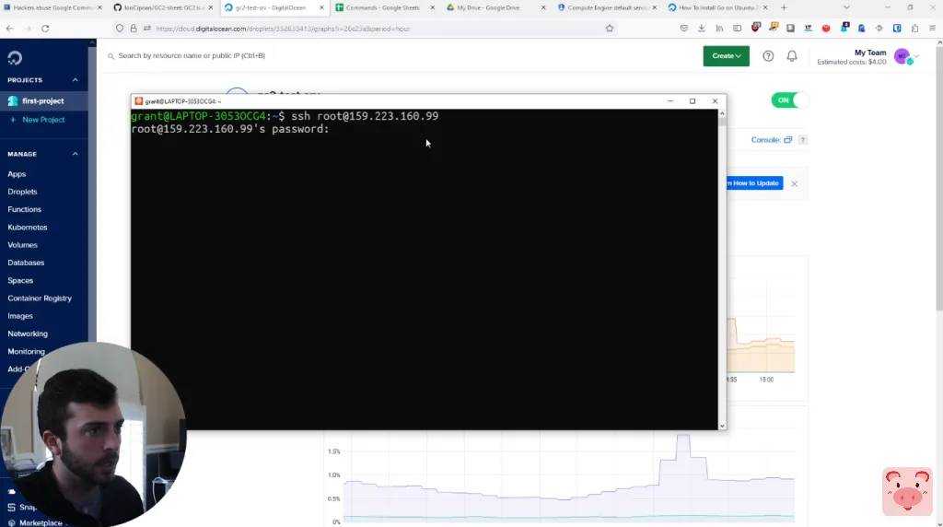Click the Learn How to Update button
This screenshot has width=943, height=527.
(x=753, y=183)
